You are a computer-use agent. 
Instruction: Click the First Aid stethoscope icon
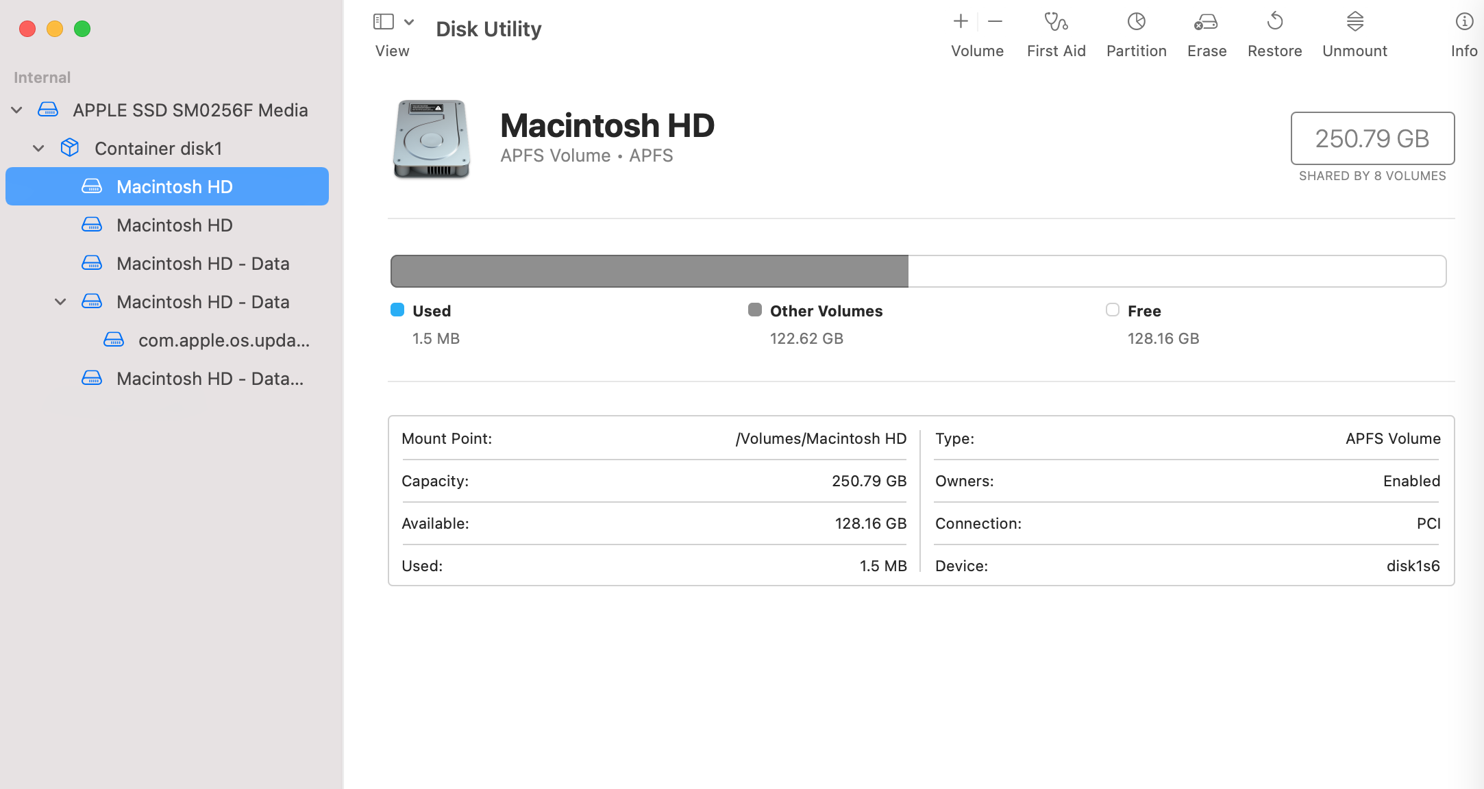point(1056,23)
